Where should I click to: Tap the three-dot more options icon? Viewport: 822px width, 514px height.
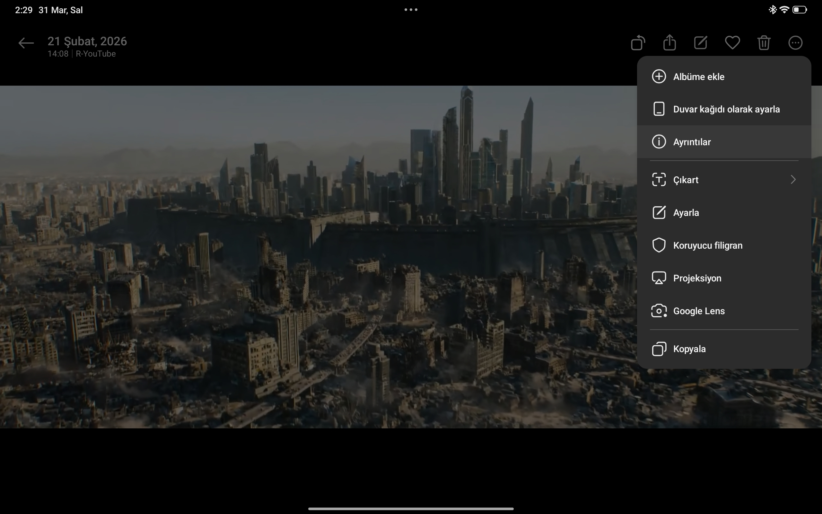[x=795, y=43]
